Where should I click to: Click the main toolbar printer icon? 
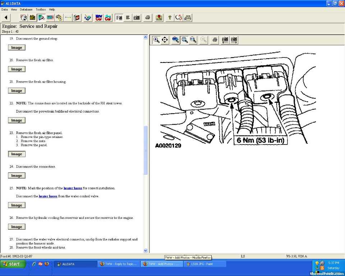click(147, 18)
